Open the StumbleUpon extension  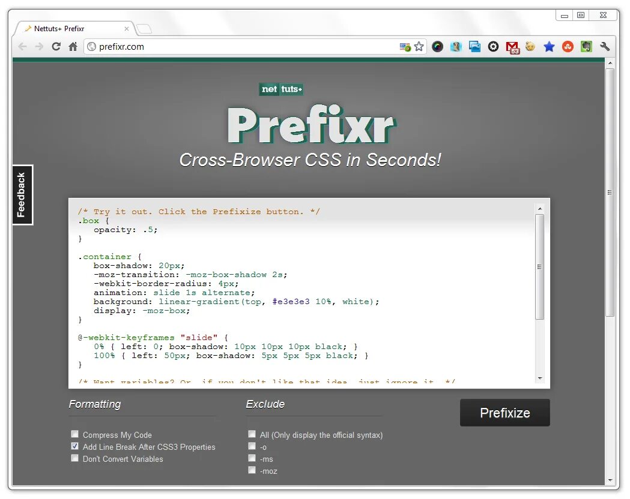[568, 47]
